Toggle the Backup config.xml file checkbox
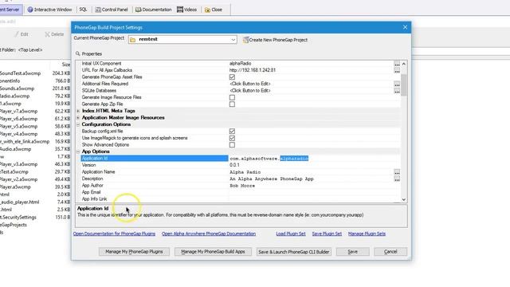Screen dimensions: 510x287 (232, 131)
